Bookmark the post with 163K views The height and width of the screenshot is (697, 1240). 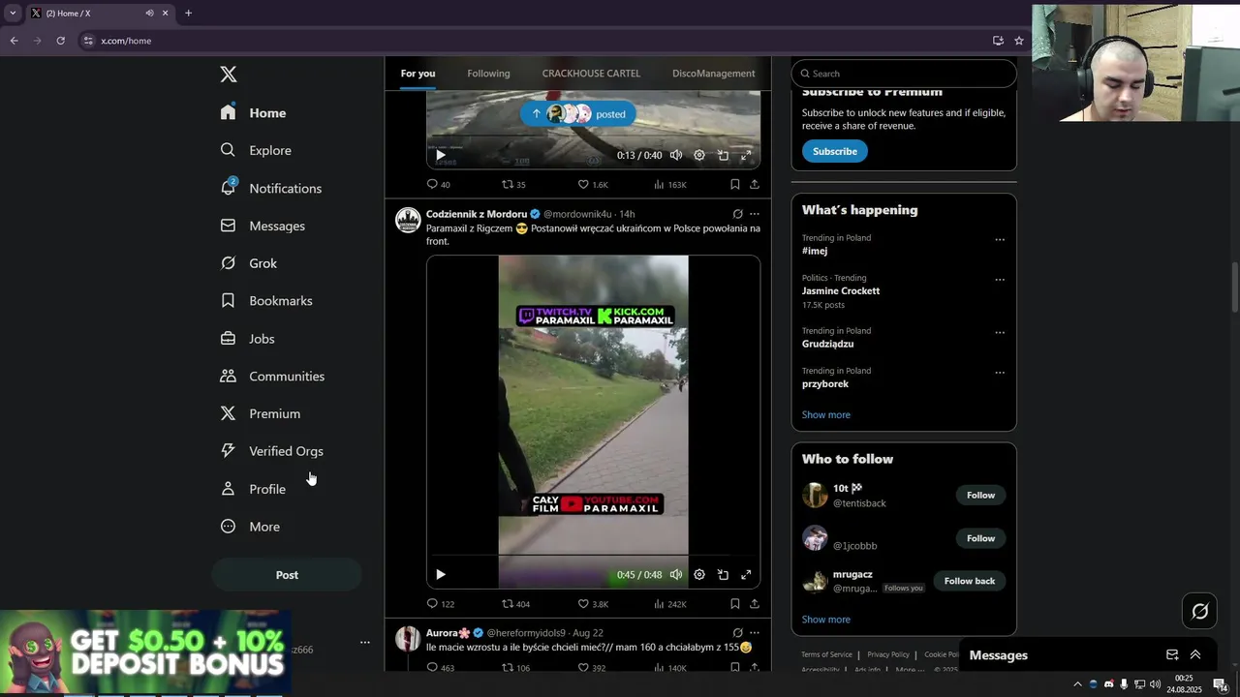(734, 184)
